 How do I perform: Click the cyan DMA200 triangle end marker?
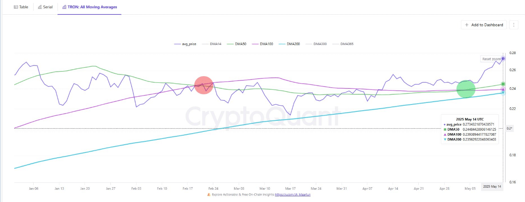(503, 93)
